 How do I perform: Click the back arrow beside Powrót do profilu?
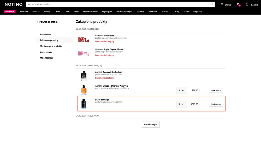(x=38, y=22)
